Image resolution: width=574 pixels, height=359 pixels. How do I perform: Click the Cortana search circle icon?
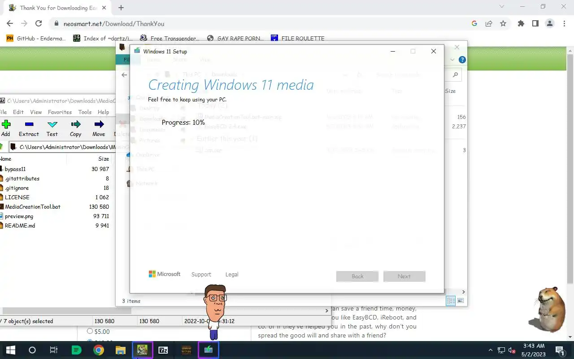[32, 350]
